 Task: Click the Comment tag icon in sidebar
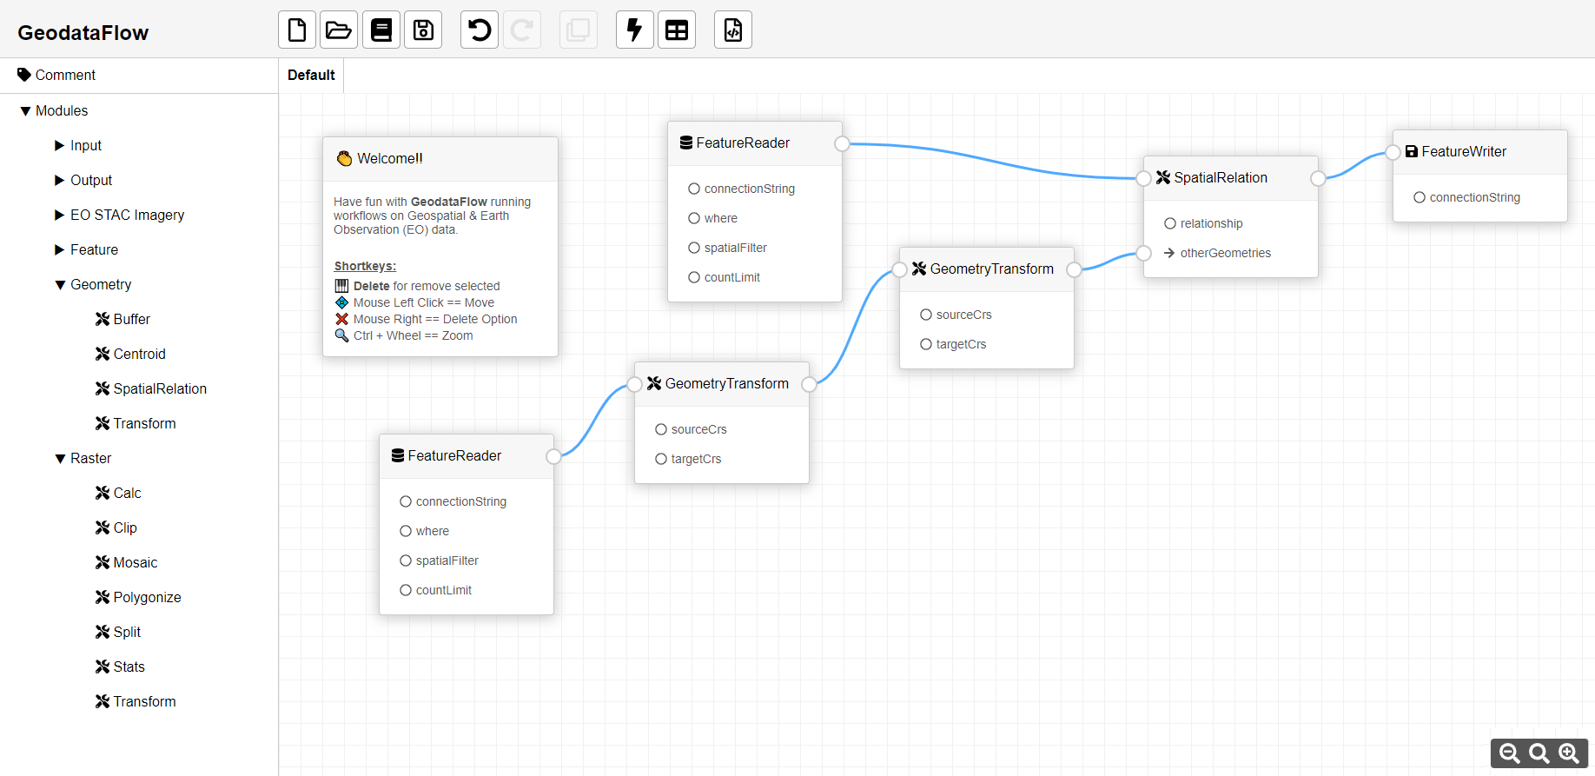(x=24, y=75)
